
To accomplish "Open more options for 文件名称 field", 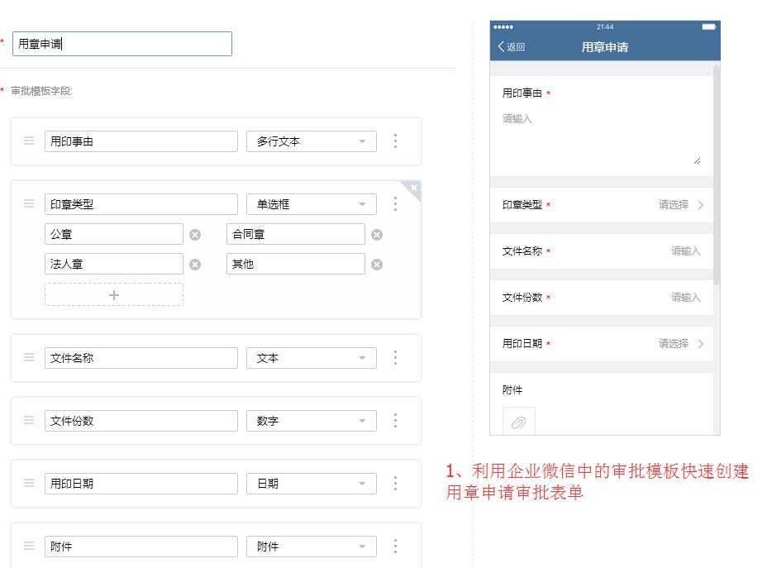I will coord(395,357).
